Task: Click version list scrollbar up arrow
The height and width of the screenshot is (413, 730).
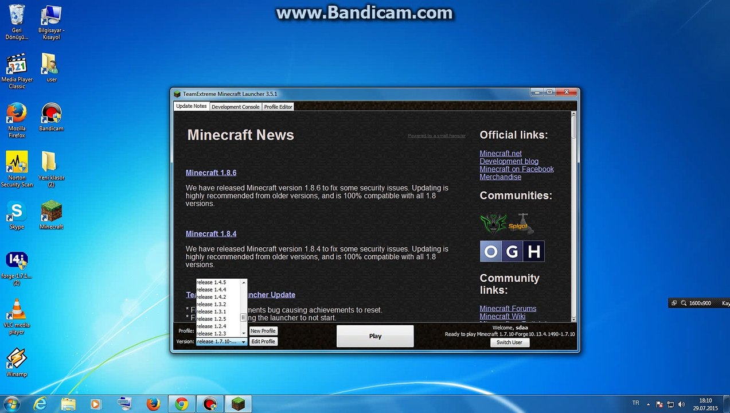Action: coord(244,282)
